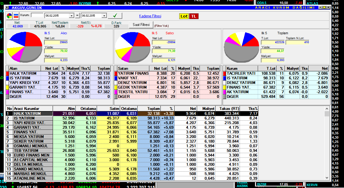Screen dimensions: 344x188
Task: Click the Saat Filtresi button
Action: 141,25
